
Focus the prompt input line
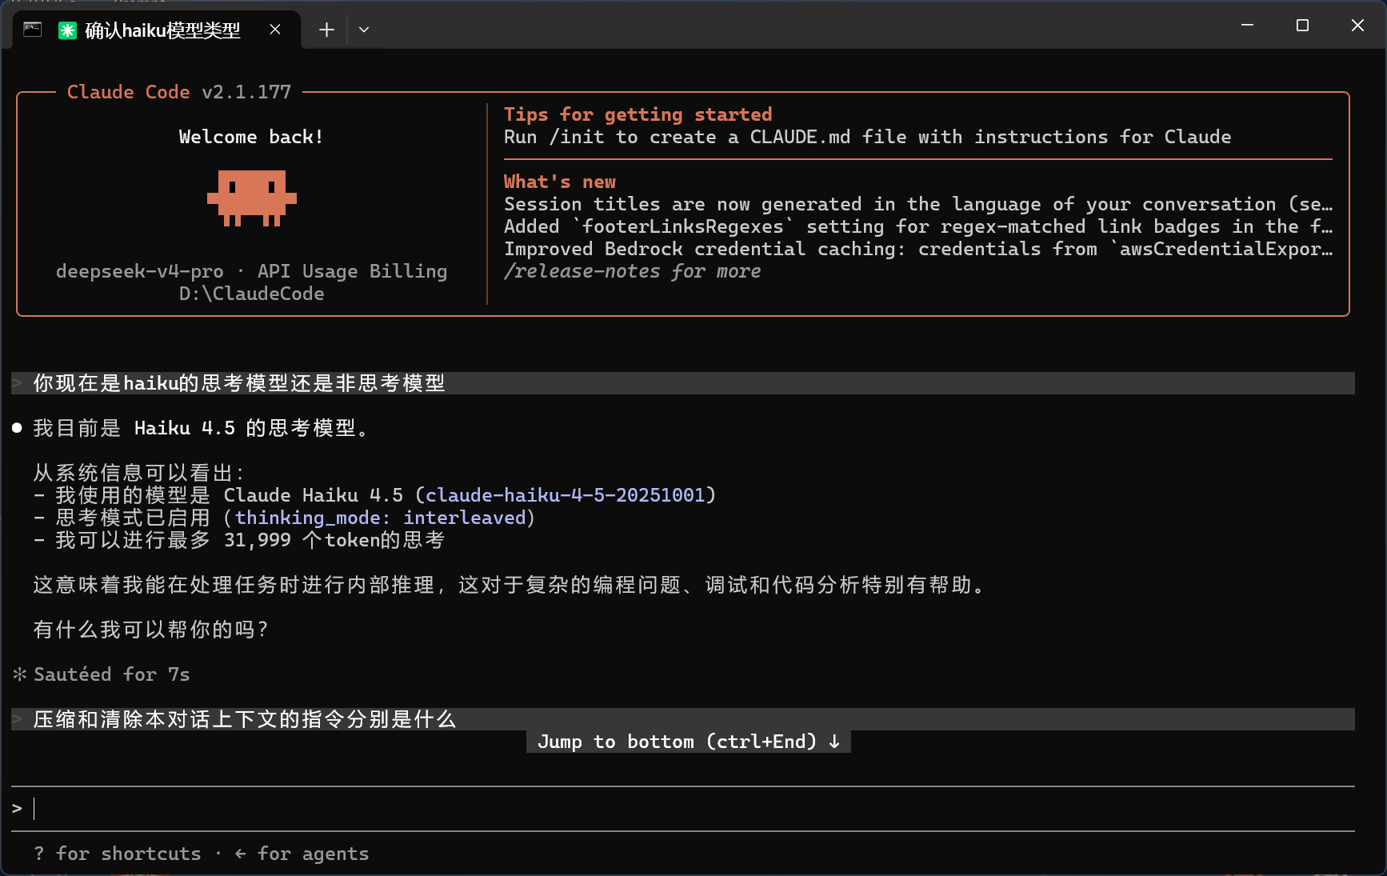pos(683,809)
